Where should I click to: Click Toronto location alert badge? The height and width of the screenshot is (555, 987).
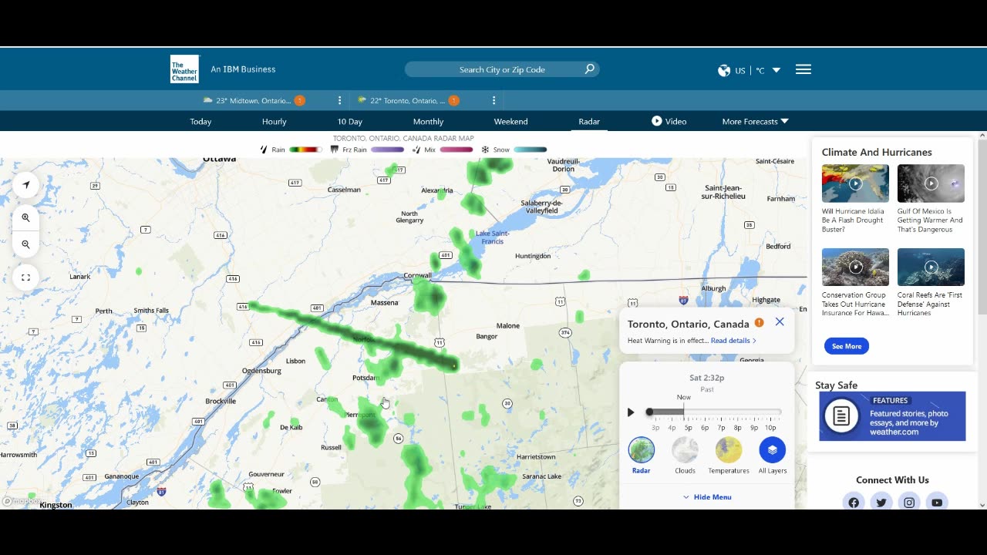click(x=454, y=100)
